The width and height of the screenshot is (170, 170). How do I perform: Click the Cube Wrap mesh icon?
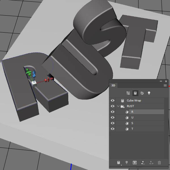122,101
